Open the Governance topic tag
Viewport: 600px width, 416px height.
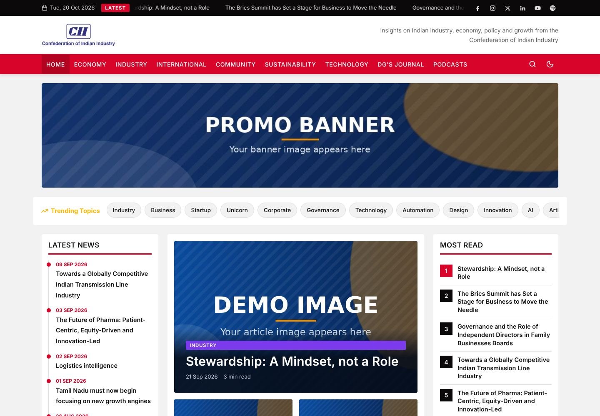coord(323,210)
